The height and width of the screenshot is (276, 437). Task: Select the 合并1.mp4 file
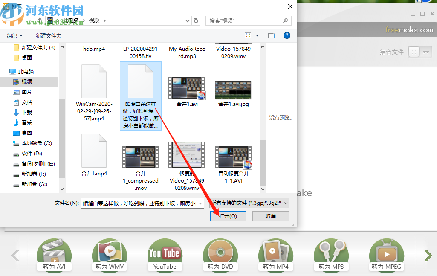(x=94, y=155)
